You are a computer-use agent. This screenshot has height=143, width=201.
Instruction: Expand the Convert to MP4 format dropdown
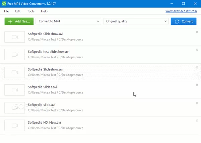coord(68,21)
